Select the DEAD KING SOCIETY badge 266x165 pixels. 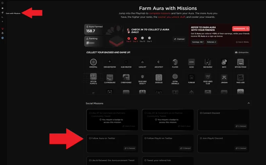click(x=142, y=79)
